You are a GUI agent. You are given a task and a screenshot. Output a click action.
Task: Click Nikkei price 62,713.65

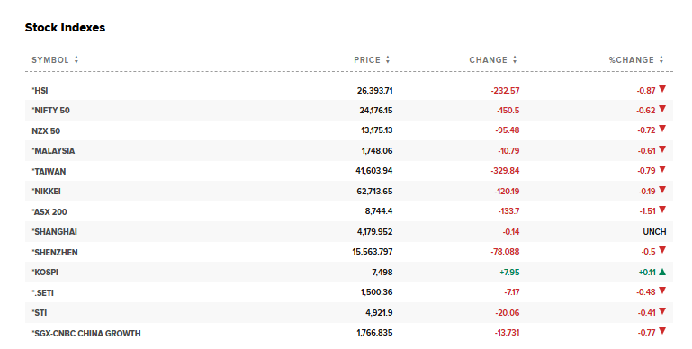point(374,192)
